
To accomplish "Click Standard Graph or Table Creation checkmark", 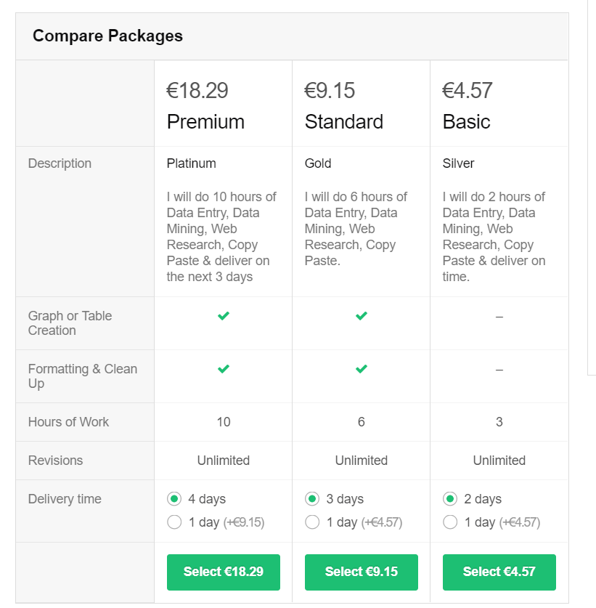I will tap(362, 316).
